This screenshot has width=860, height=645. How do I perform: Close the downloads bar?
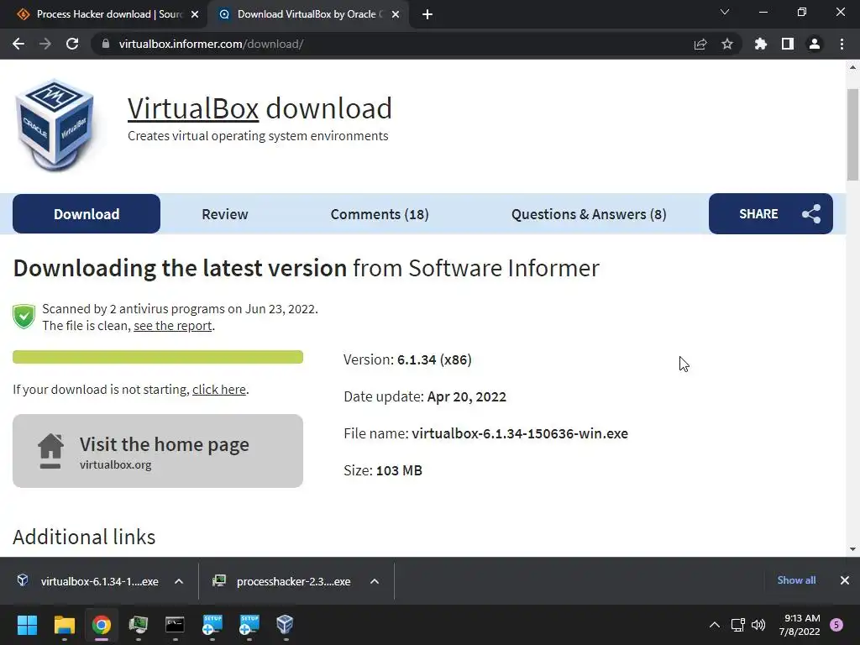[x=845, y=580]
